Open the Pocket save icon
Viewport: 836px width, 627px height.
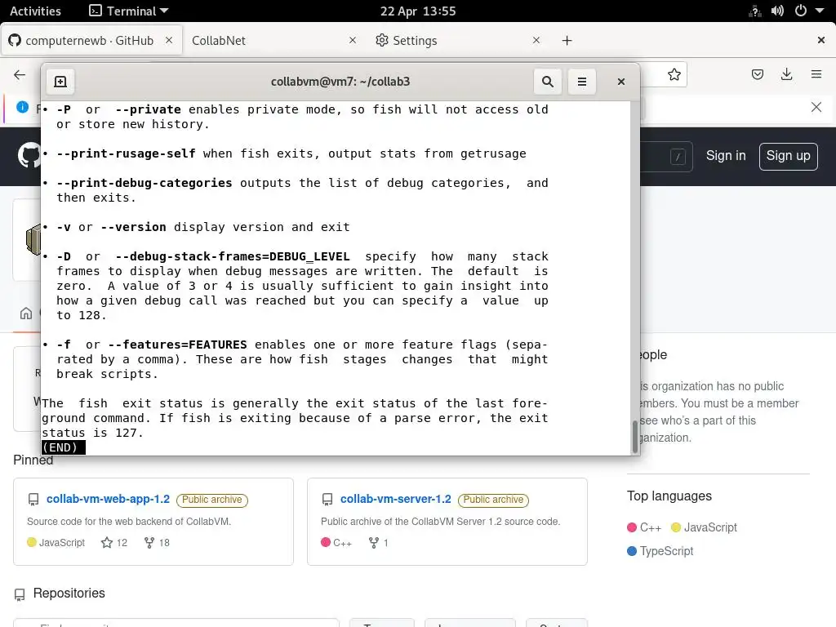point(757,74)
